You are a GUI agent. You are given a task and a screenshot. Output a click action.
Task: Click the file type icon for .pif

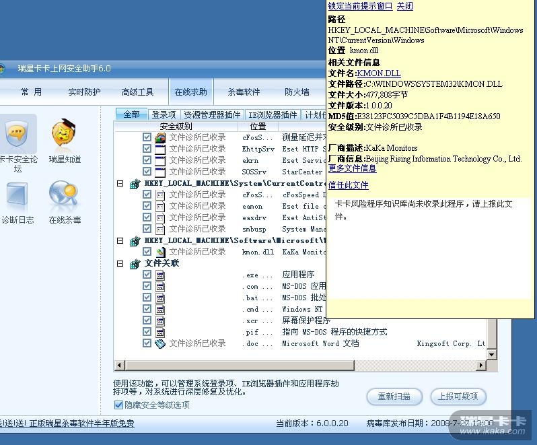(160, 333)
